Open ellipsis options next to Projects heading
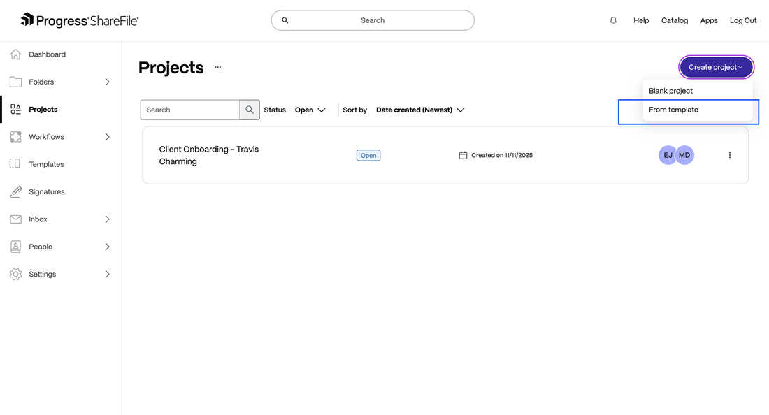769x415 pixels. coord(218,68)
